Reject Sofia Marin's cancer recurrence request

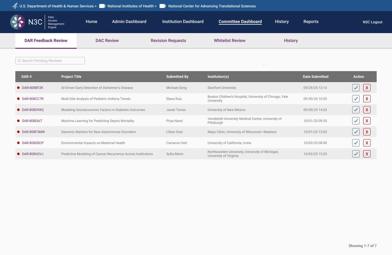tap(367, 154)
